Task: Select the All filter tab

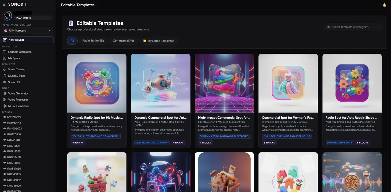Action: click(x=72, y=41)
